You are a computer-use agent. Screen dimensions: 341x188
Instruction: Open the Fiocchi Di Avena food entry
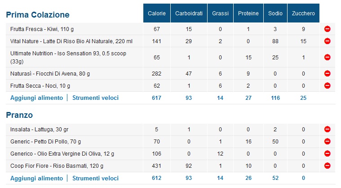coord(50,74)
